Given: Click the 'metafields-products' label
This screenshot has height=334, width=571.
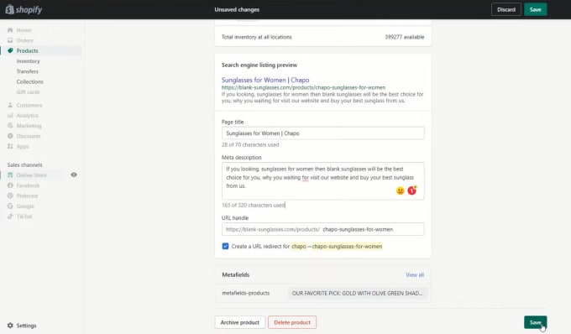Looking at the screenshot, I should click(x=246, y=293).
